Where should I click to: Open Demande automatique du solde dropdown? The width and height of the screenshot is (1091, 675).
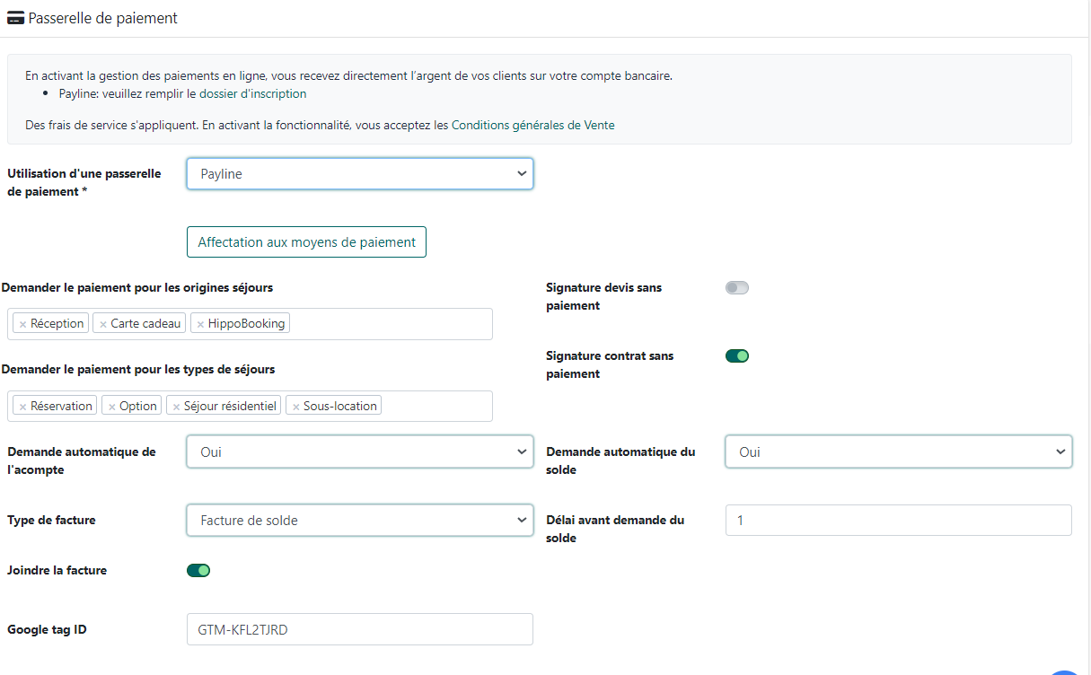898,452
